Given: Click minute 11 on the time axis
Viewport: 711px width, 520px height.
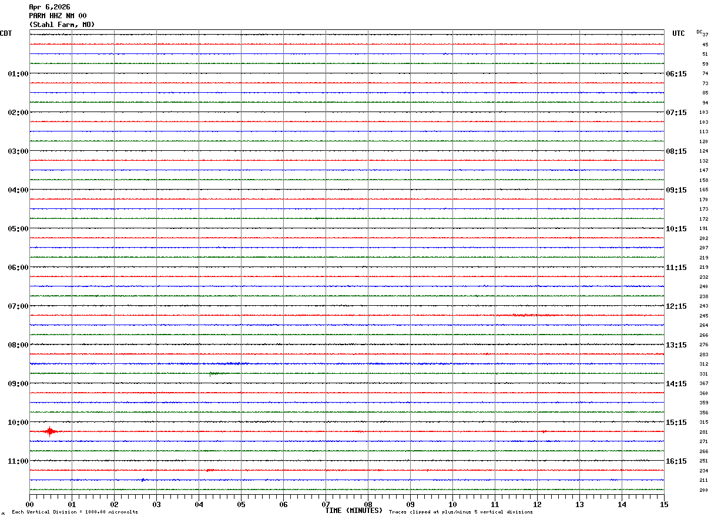Looking at the screenshot, I should [x=495, y=504].
